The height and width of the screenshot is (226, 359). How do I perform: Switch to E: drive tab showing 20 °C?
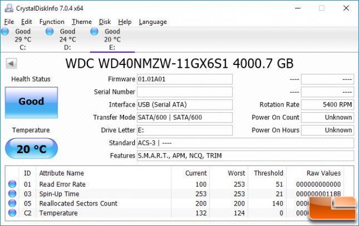pyautogui.click(x=112, y=39)
